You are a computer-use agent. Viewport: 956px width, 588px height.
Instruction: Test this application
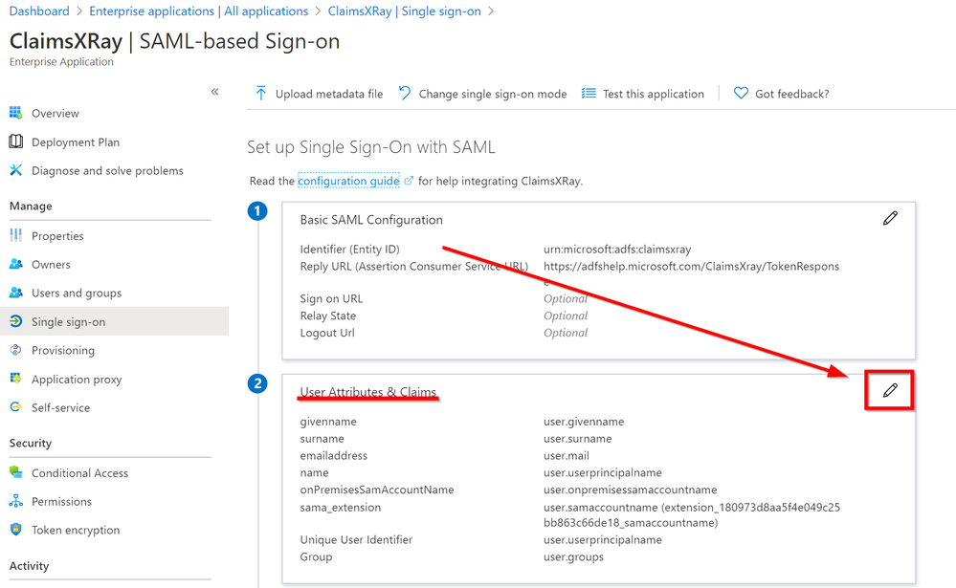643,94
